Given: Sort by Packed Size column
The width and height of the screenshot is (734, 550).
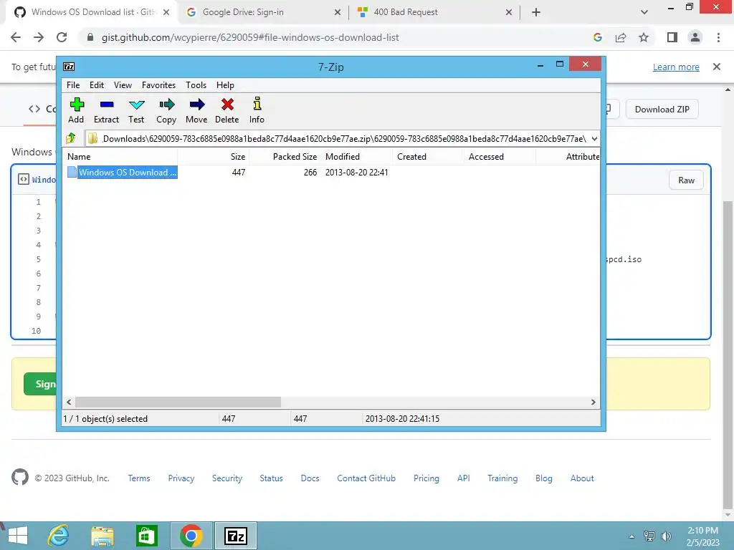Looking at the screenshot, I should 285,157.
